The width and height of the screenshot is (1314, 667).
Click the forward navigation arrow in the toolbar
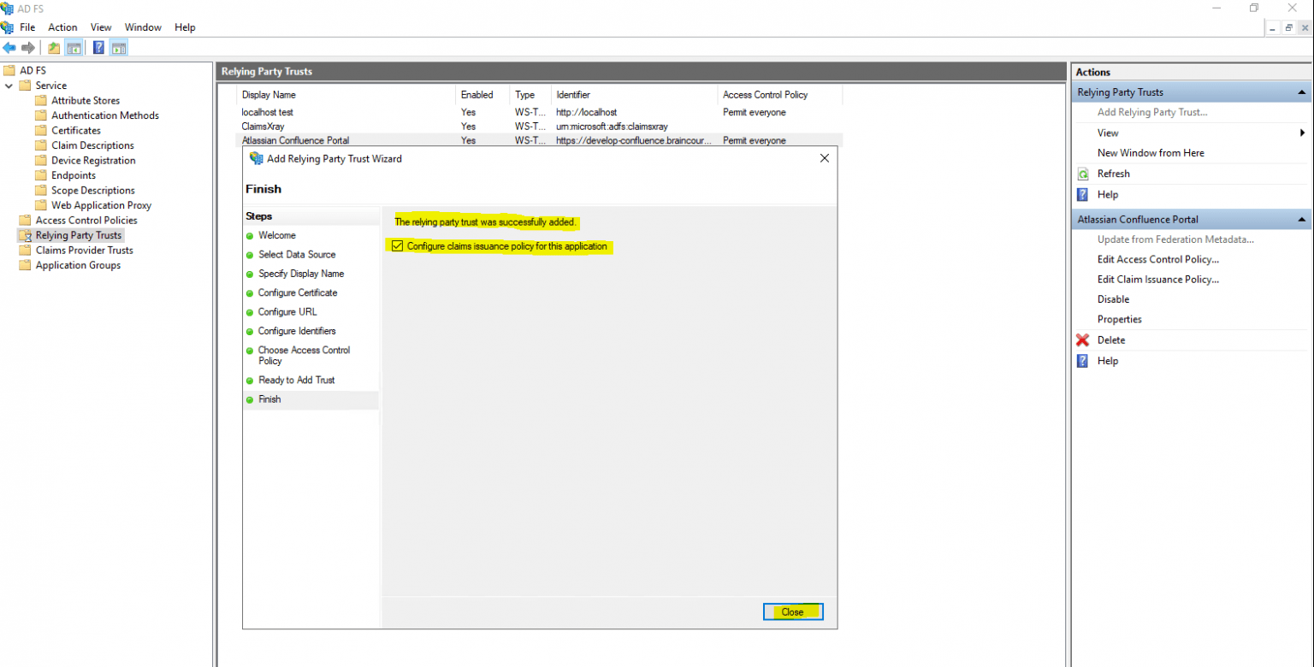coord(28,47)
